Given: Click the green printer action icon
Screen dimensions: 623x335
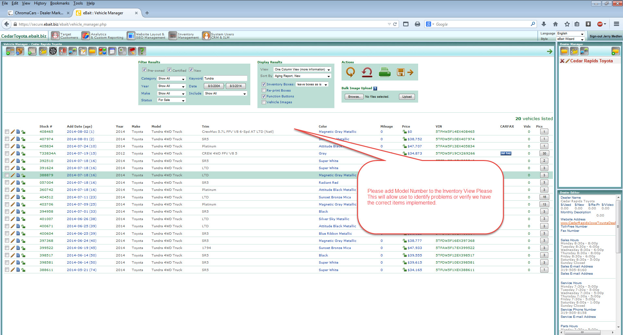Looking at the screenshot, I should (x=385, y=72).
